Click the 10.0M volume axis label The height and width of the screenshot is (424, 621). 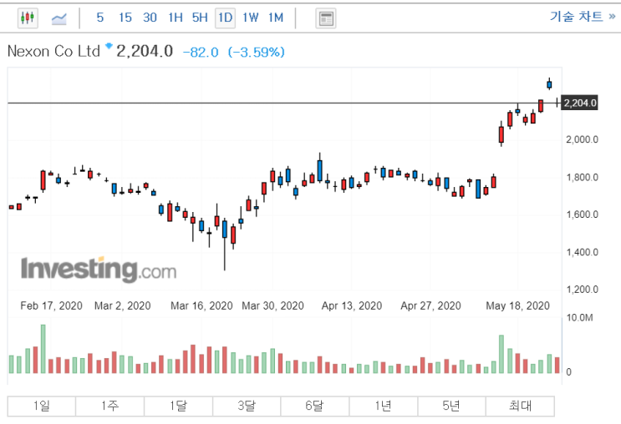pyautogui.click(x=580, y=318)
